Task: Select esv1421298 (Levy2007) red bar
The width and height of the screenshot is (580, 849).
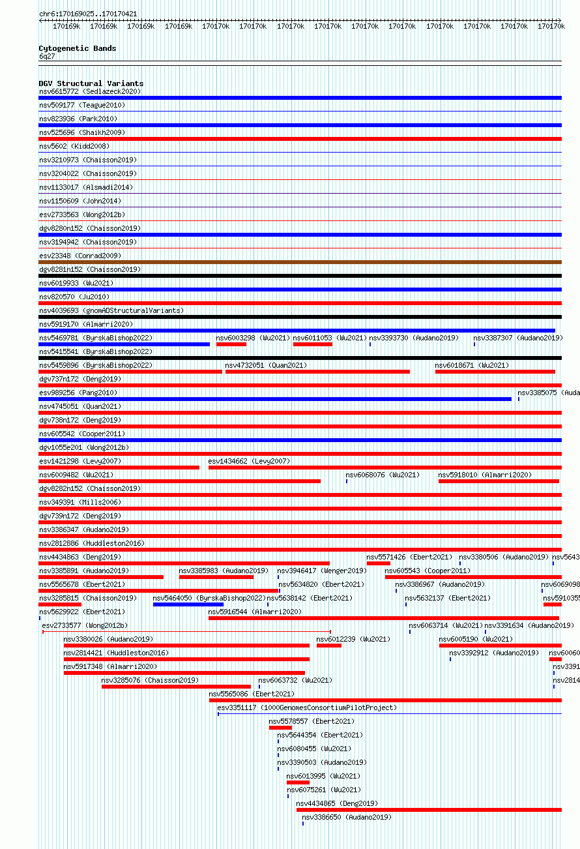Action: (119, 468)
